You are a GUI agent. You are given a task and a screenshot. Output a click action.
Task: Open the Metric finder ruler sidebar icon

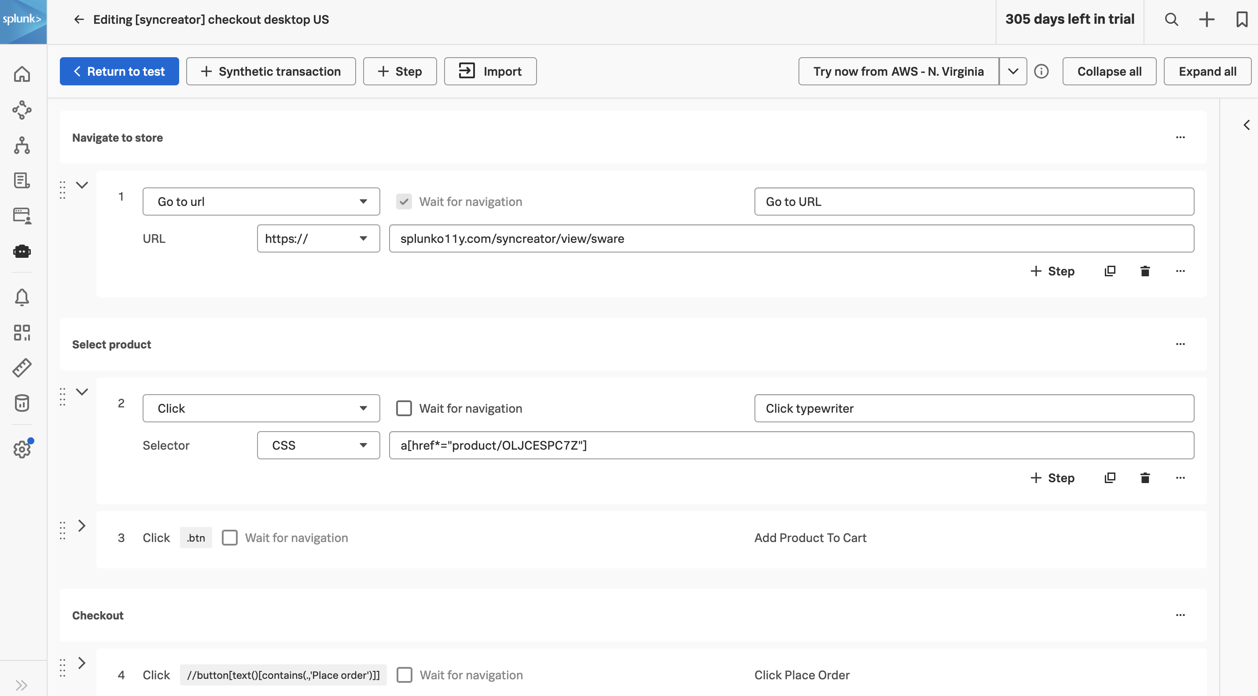(22, 367)
